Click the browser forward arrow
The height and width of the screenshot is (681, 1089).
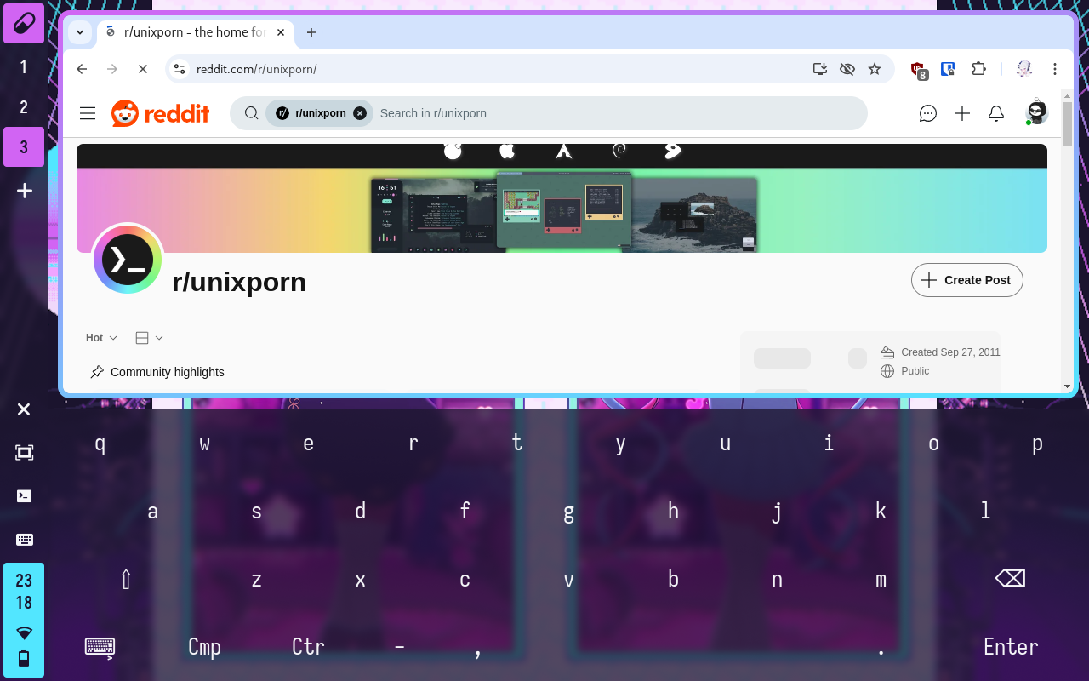point(112,69)
